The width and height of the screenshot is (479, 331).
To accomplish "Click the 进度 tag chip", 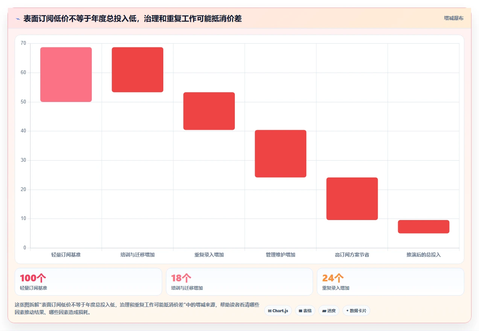I will (x=329, y=311).
